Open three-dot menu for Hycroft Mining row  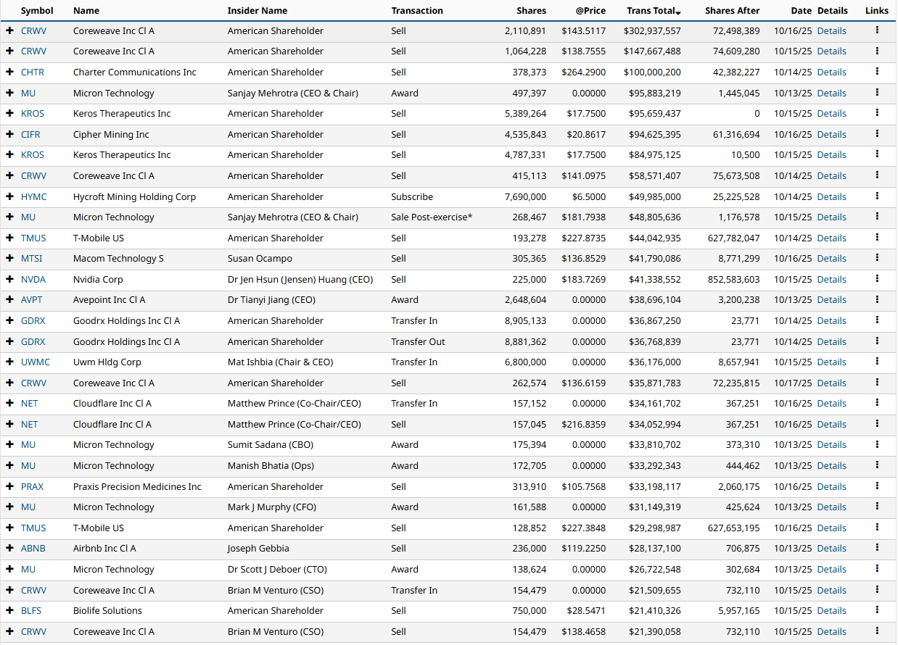click(877, 196)
